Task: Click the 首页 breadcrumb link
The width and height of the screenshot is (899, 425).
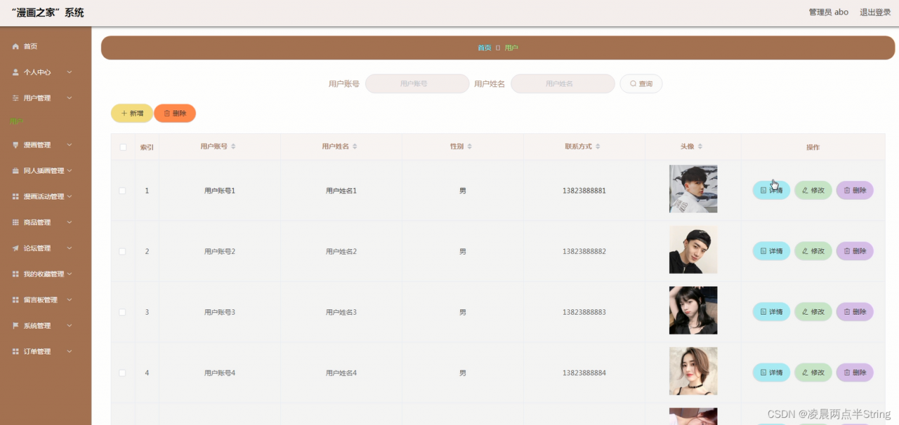Action: (485, 48)
